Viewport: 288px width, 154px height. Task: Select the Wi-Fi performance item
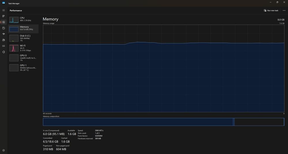(x=23, y=48)
